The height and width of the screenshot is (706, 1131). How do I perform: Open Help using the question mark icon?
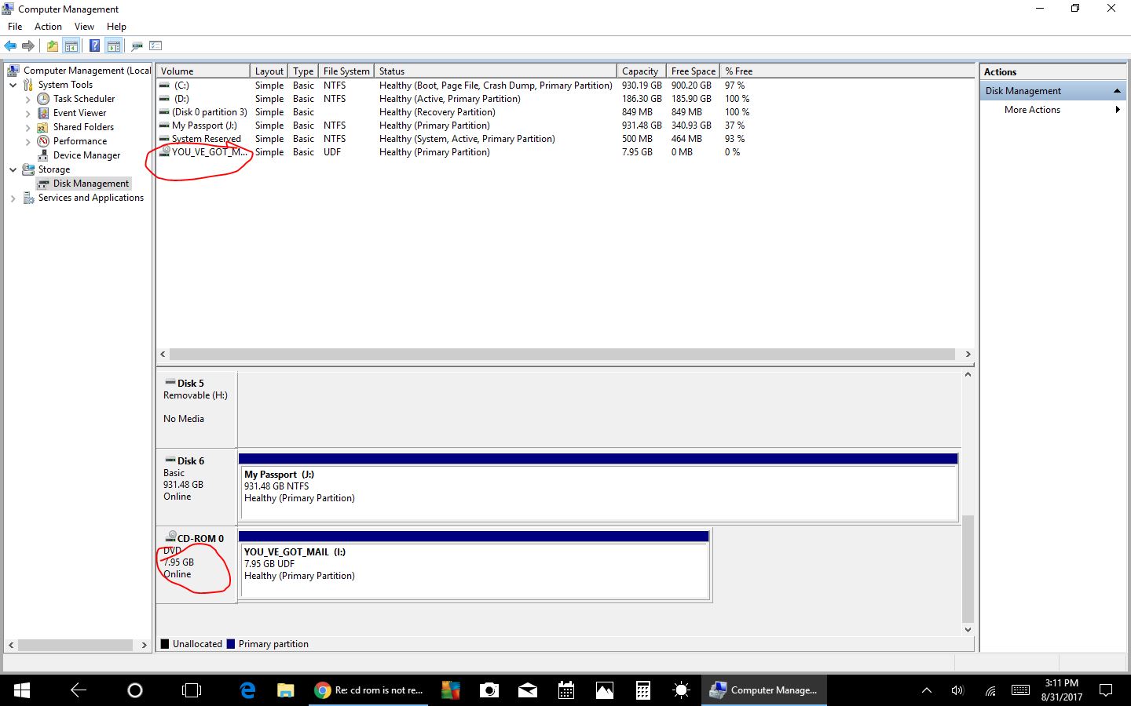click(x=94, y=45)
